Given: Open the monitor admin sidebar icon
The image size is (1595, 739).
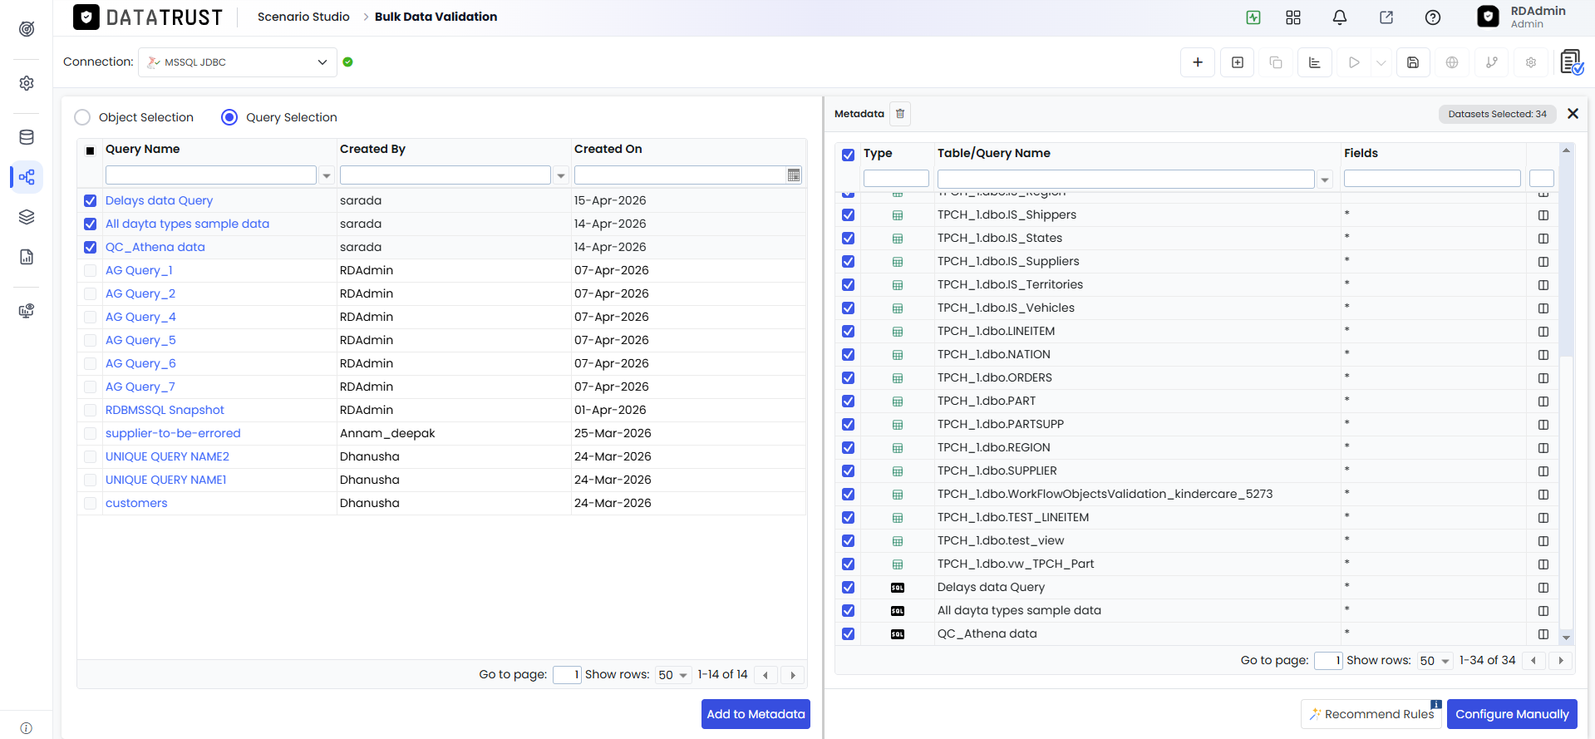Looking at the screenshot, I should [27, 311].
